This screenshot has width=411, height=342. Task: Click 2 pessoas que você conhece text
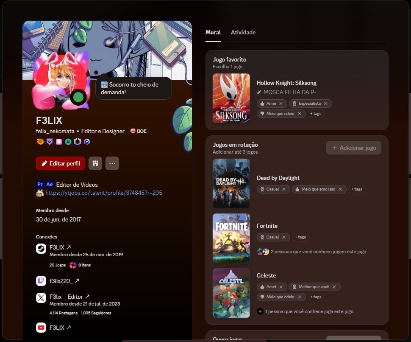319,252
